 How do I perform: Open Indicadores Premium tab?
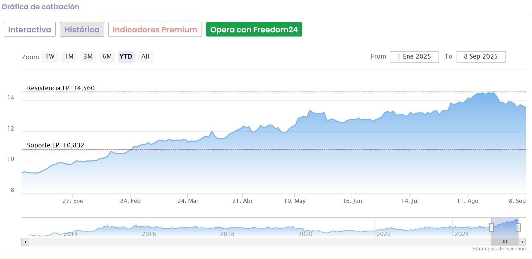[x=155, y=30]
